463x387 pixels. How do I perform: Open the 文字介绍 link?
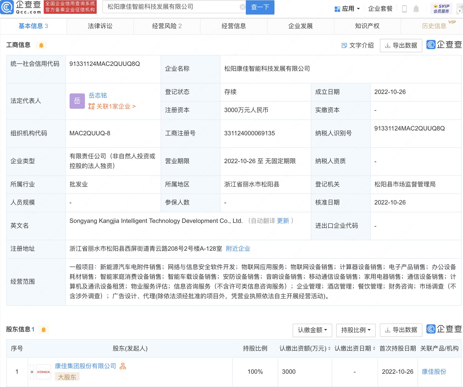(358, 45)
